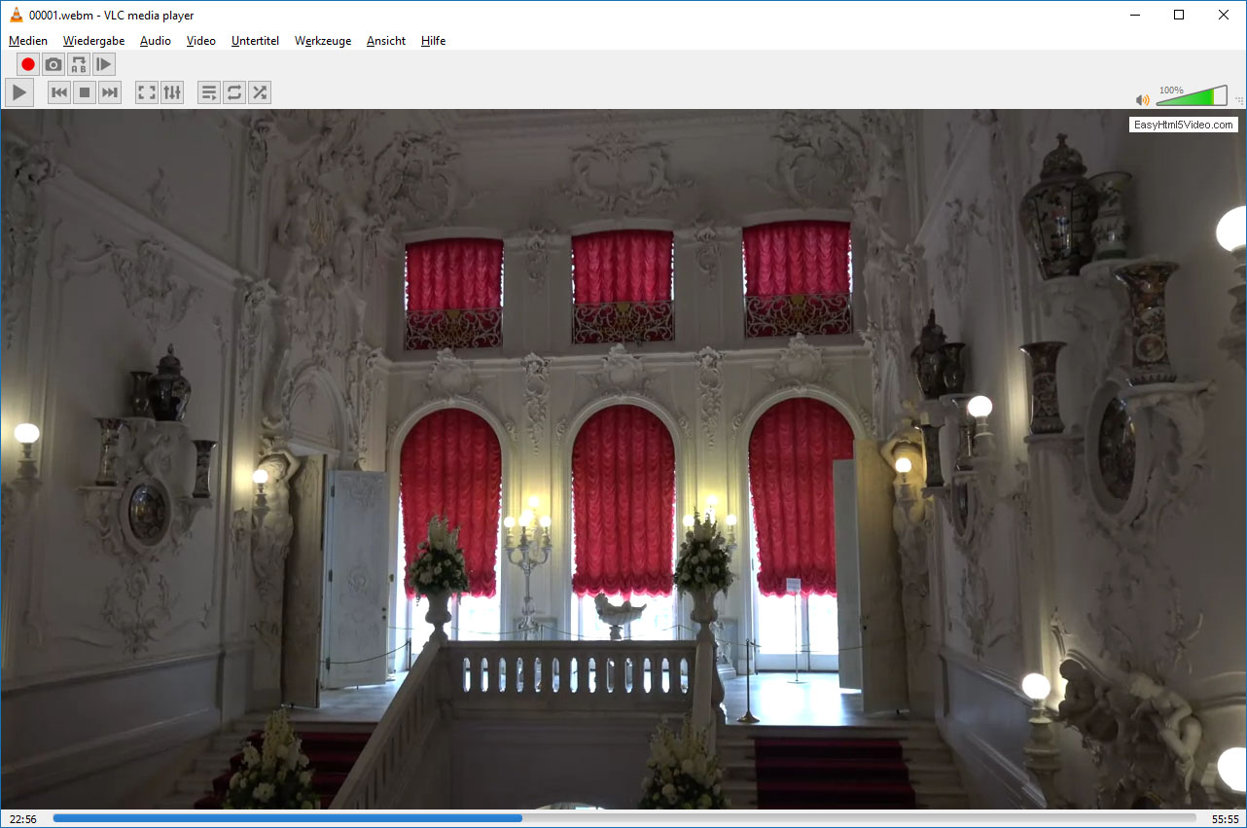Skip to previous media item

(x=59, y=92)
